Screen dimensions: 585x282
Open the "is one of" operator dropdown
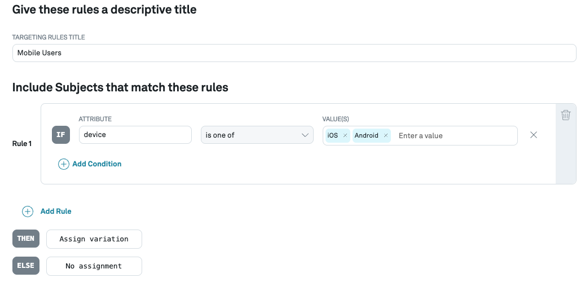click(x=257, y=135)
